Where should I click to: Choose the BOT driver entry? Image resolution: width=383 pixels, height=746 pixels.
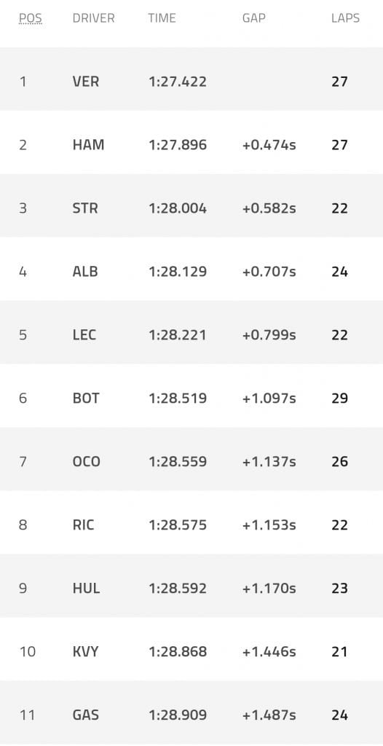(x=86, y=398)
